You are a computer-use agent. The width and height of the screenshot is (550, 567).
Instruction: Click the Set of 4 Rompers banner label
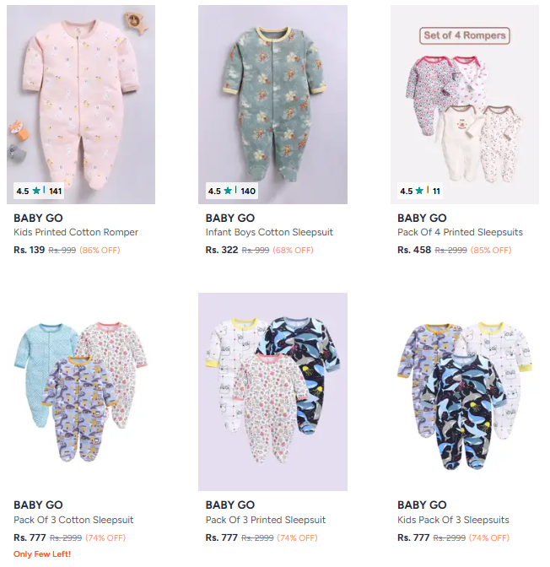pyautogui.click(x=465, y=35)
